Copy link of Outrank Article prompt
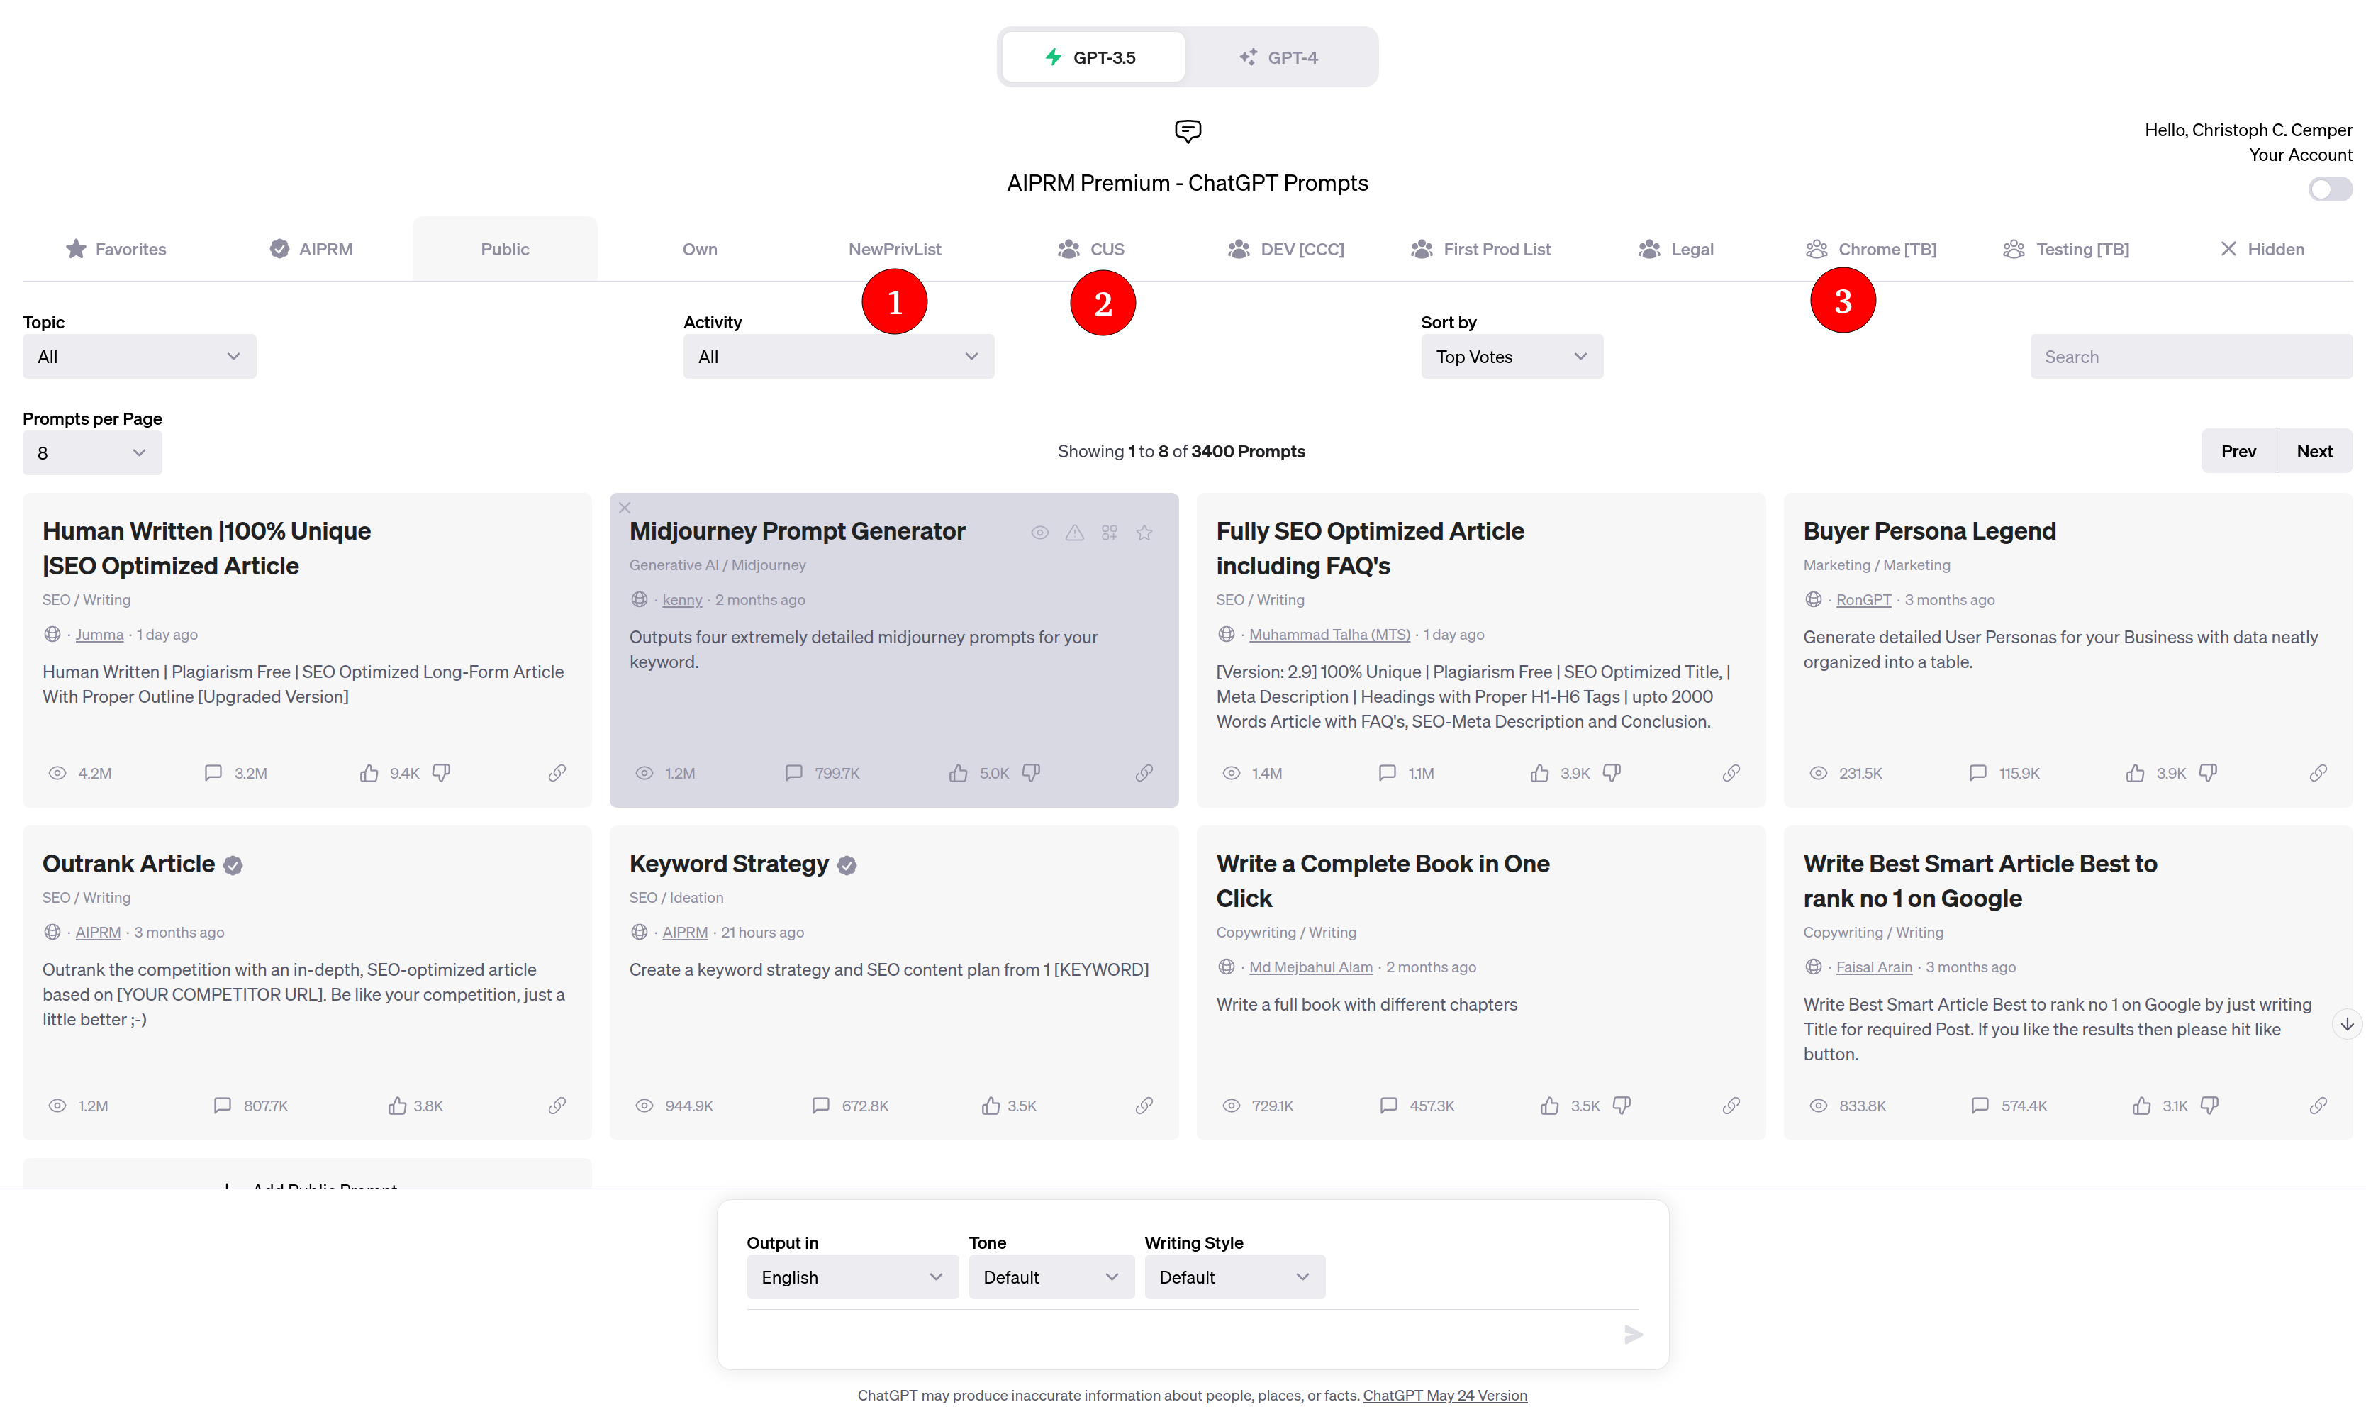The height and width of the screenshot is (1407, 2366). click(557, 1106)
